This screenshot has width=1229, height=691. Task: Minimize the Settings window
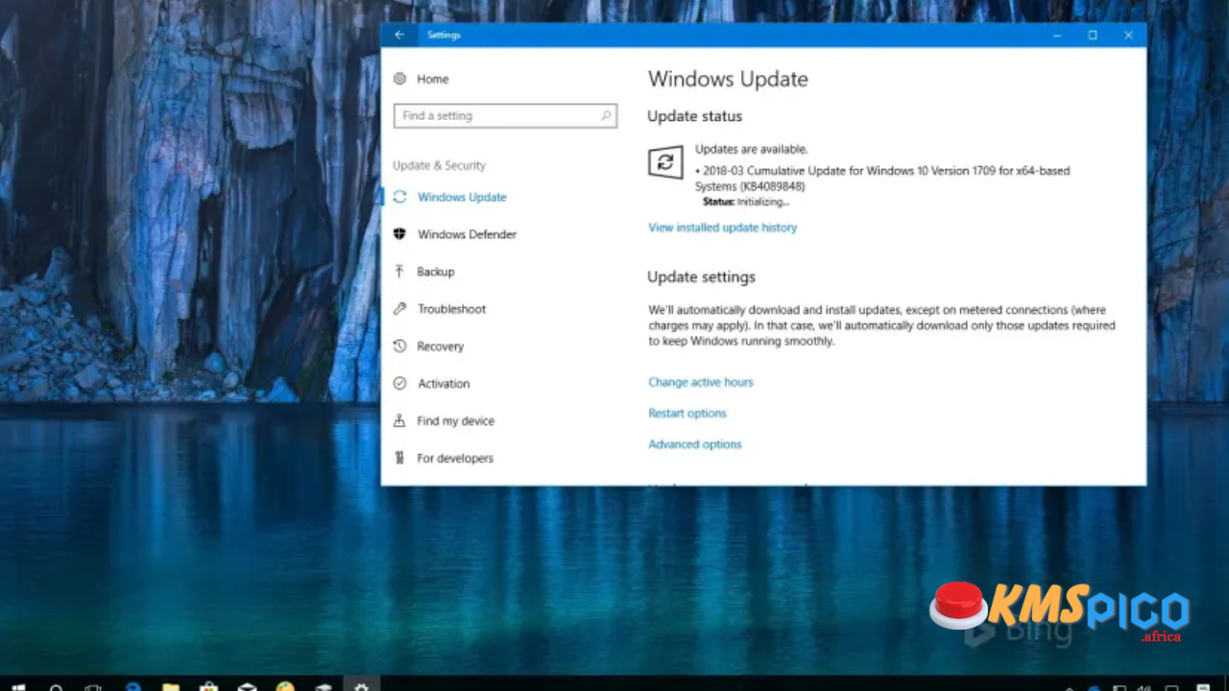point(1056,35)
